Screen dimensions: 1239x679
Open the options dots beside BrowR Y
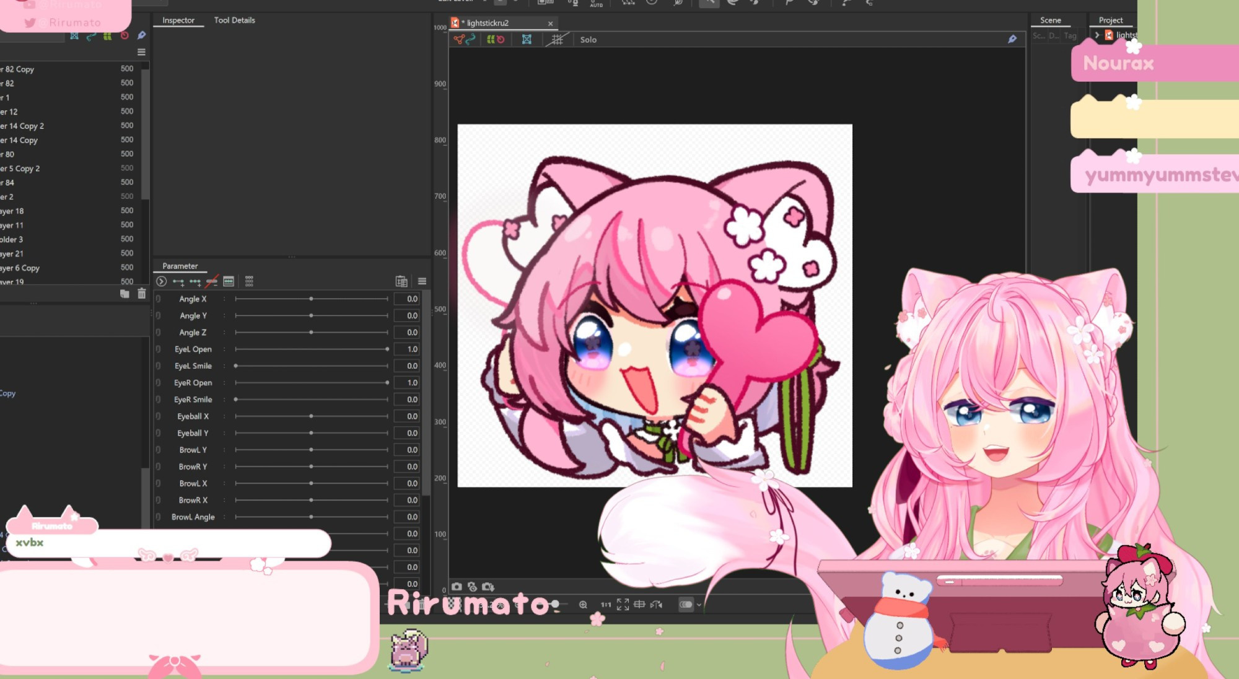[x=224, y=467]
